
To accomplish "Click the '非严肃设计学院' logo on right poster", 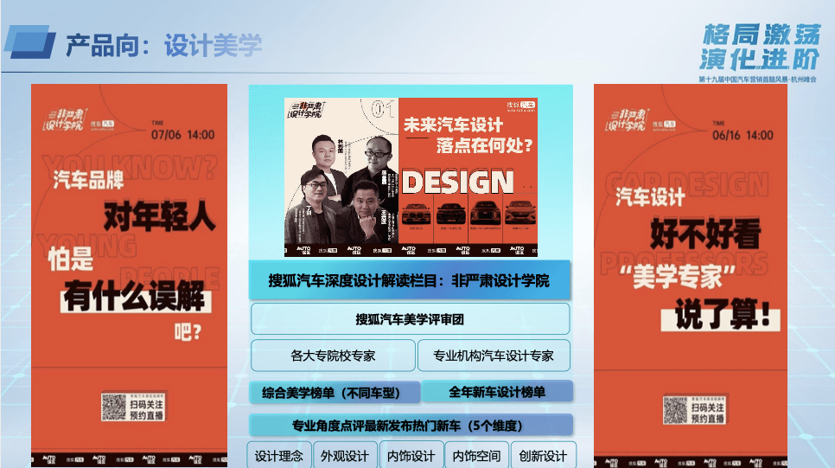I will point(626,120).
